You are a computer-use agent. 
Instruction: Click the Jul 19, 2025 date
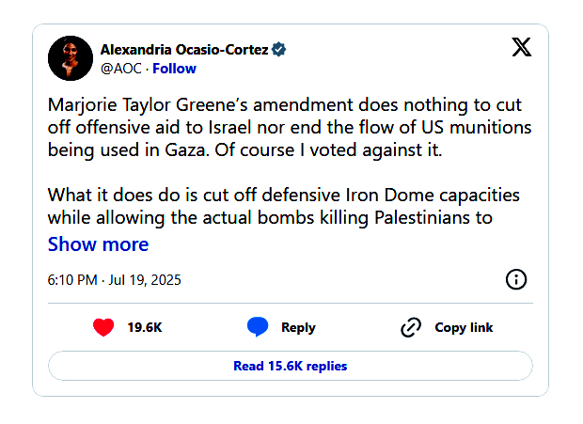pyautogui.click(x=146, y=280)
